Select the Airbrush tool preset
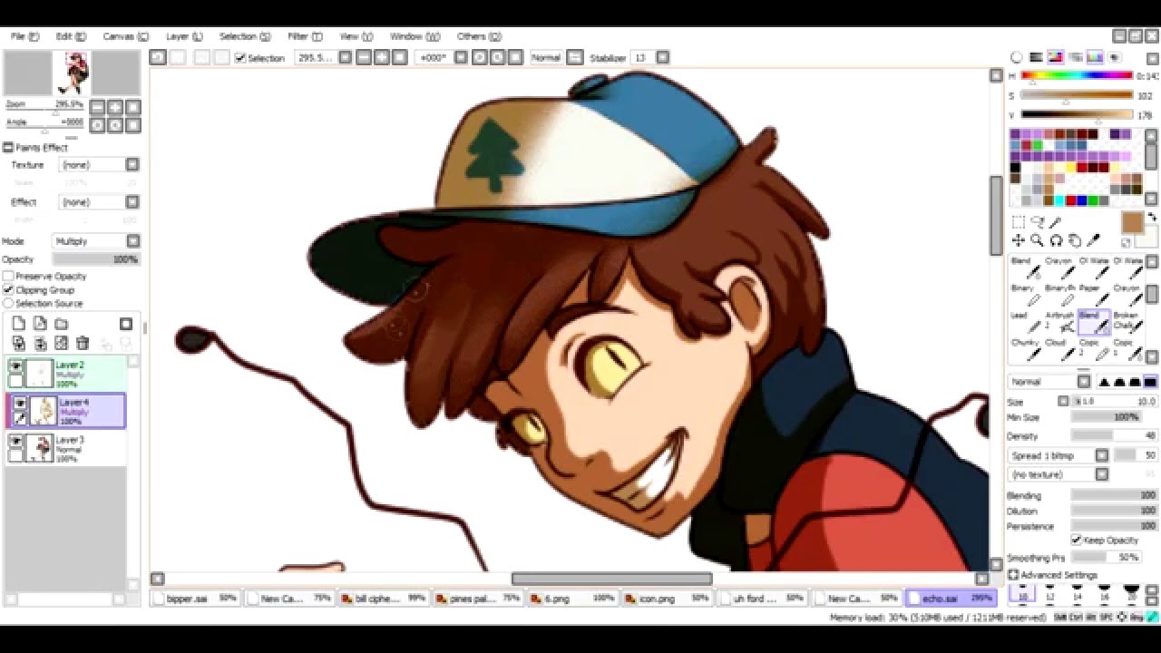Image resolution: width=1161 pixels, height=653 pixels. pyautogui.click(x=1059, y=322)
